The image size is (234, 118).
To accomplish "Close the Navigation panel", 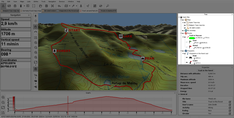I will click(29, 15).
